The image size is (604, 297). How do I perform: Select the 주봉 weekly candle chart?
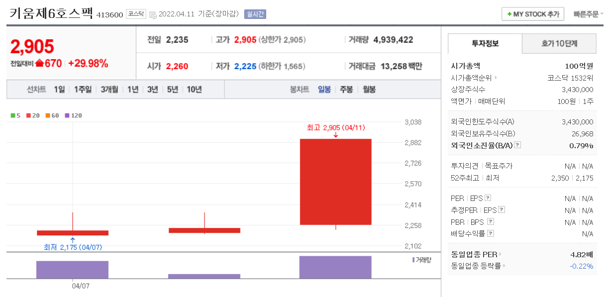[x=346, y=90]
